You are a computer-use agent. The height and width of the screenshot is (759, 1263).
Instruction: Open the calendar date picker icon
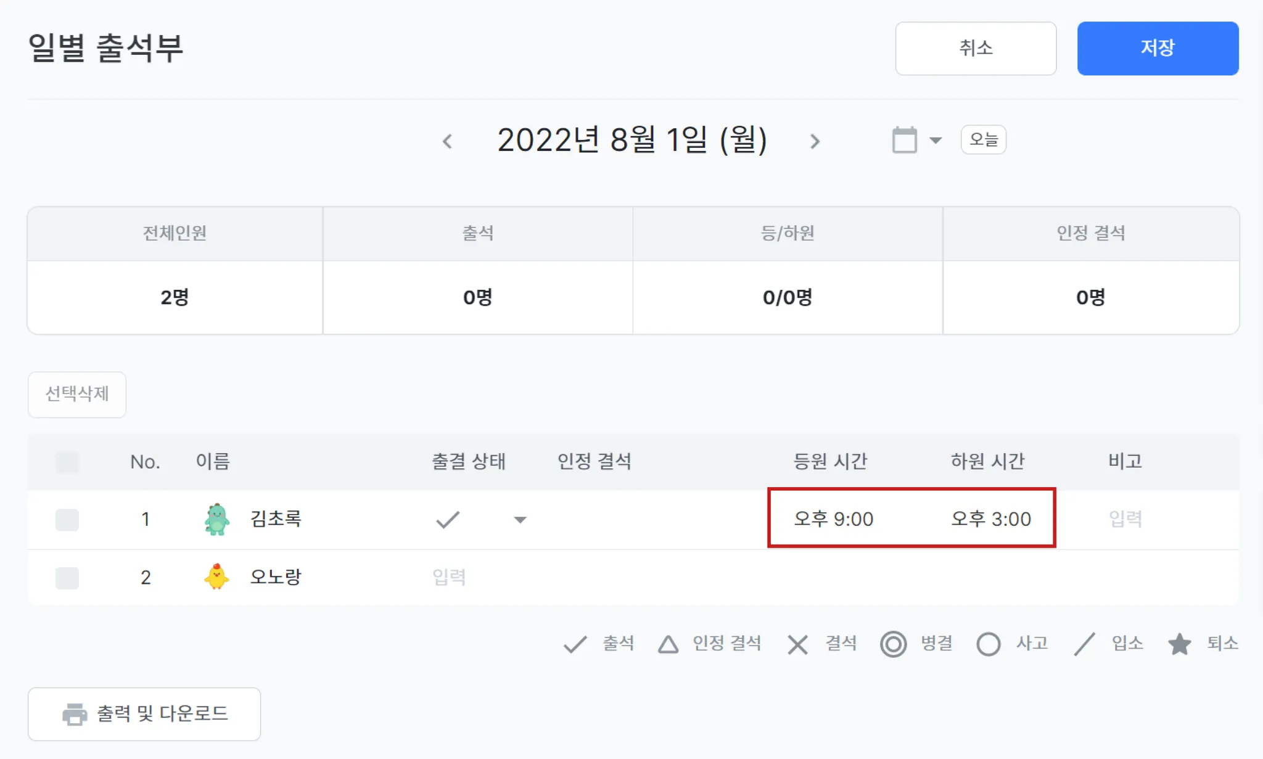[x=905, y=140]
